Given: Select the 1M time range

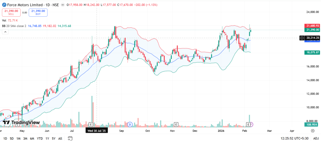Looking at the screenshot, I should coord(18,138).
